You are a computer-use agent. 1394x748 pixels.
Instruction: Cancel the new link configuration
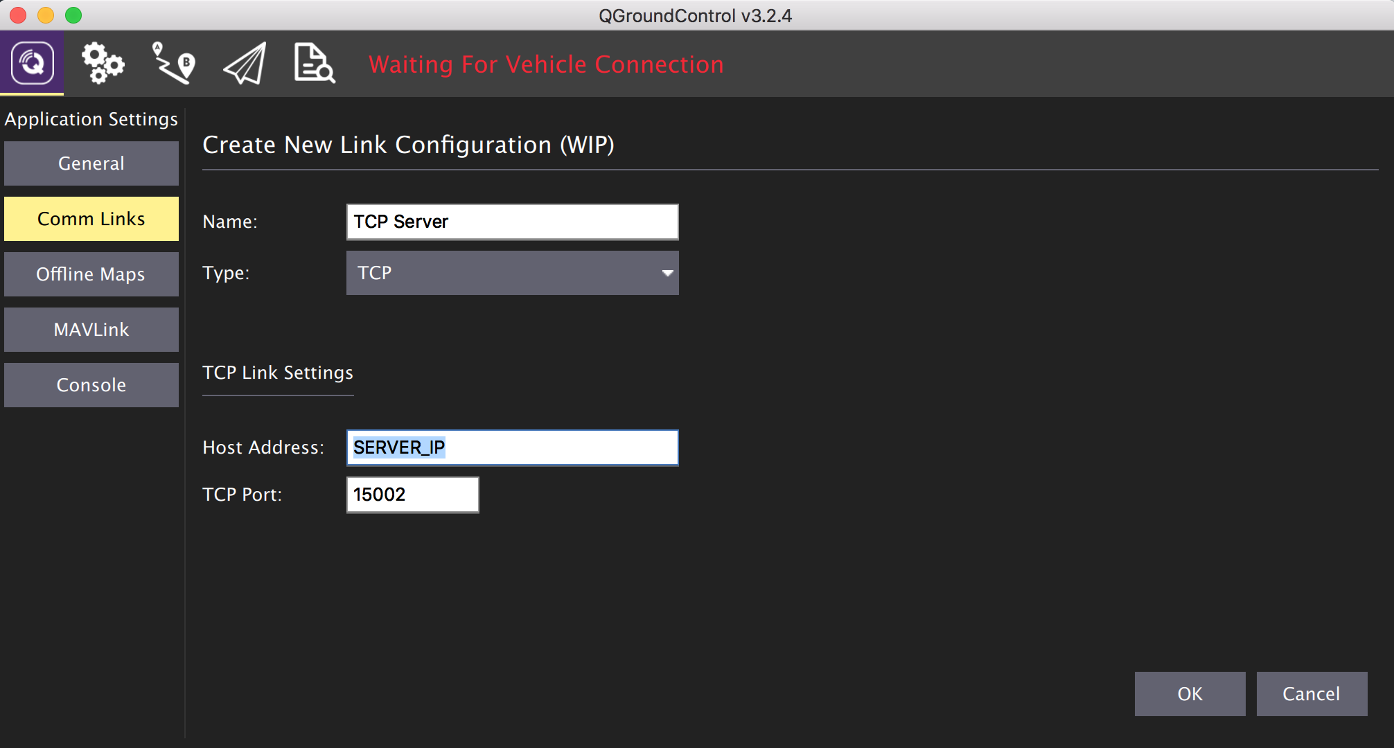pos(1312,694)
